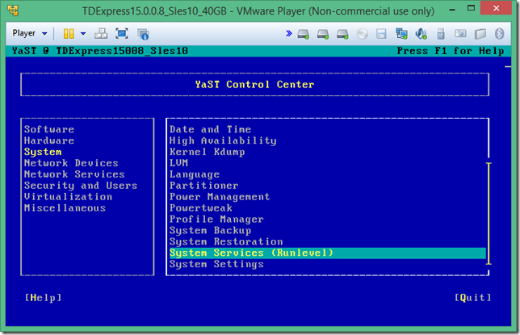Click the sound card device icon
The width and height of the screenshot is (520, 335).
[x=421, y=34]
